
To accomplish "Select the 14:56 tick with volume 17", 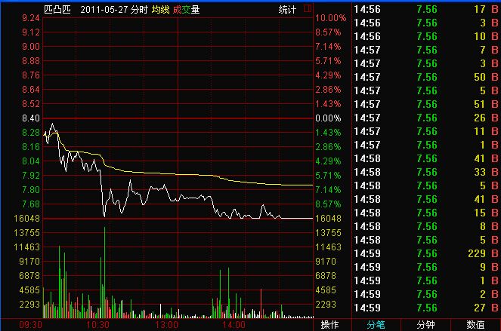I will (422, 8).
